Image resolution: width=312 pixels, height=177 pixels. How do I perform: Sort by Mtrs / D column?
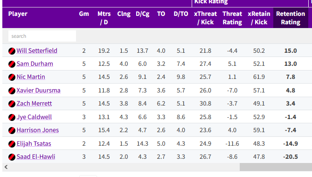point(104,18)
